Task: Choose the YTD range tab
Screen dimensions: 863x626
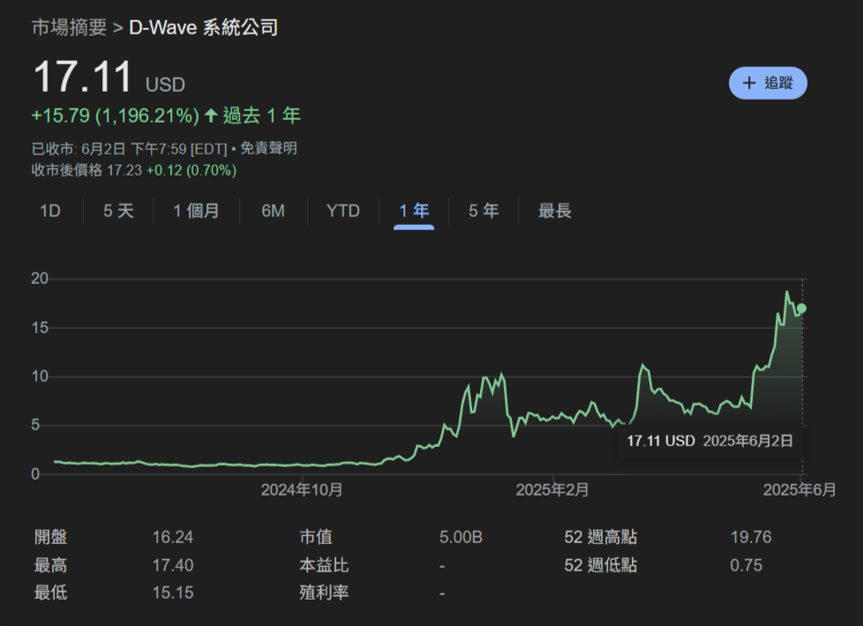Action: click(343, 211)
